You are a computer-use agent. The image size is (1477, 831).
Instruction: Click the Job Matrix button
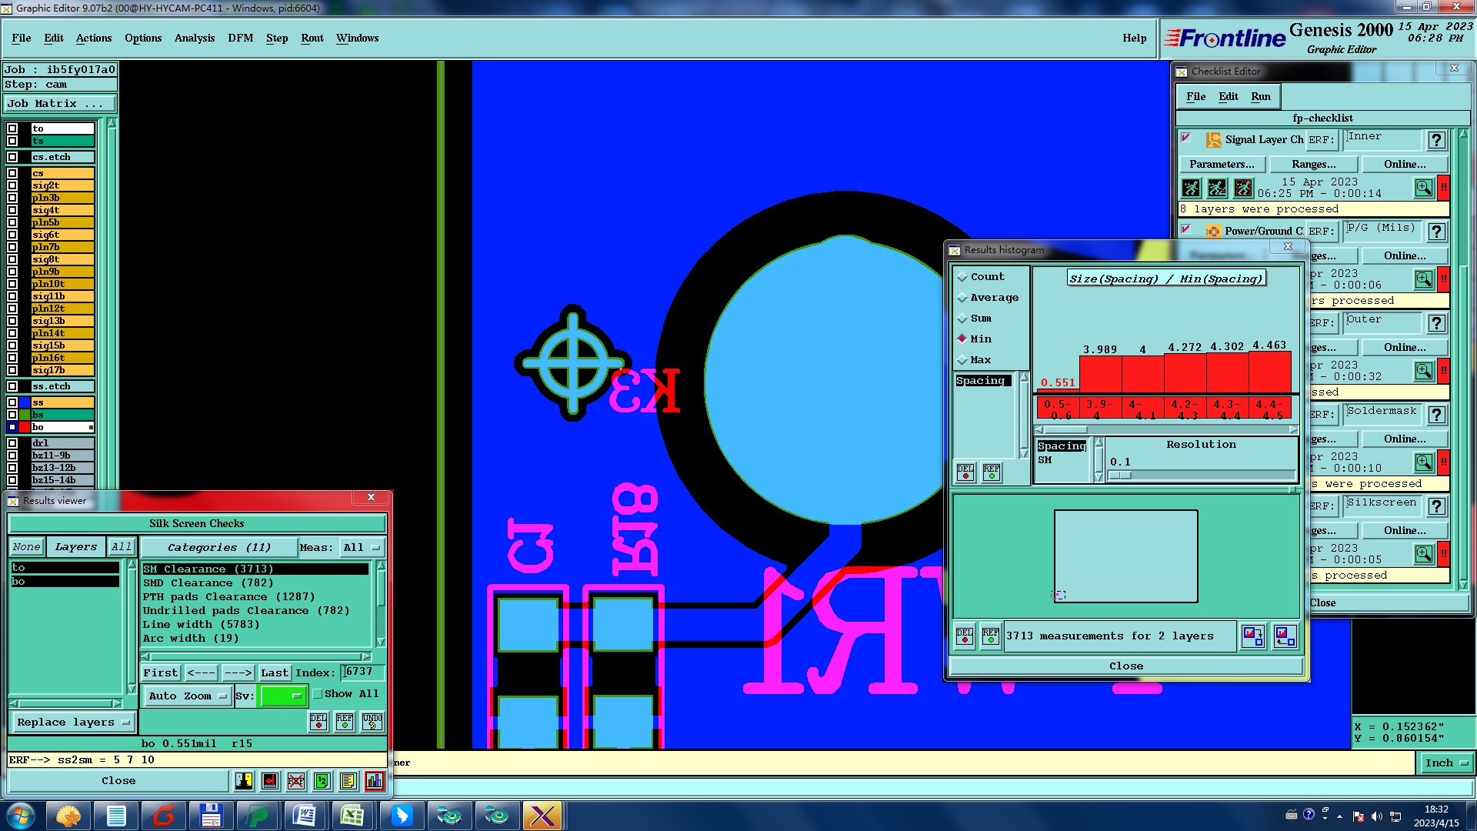60,103
